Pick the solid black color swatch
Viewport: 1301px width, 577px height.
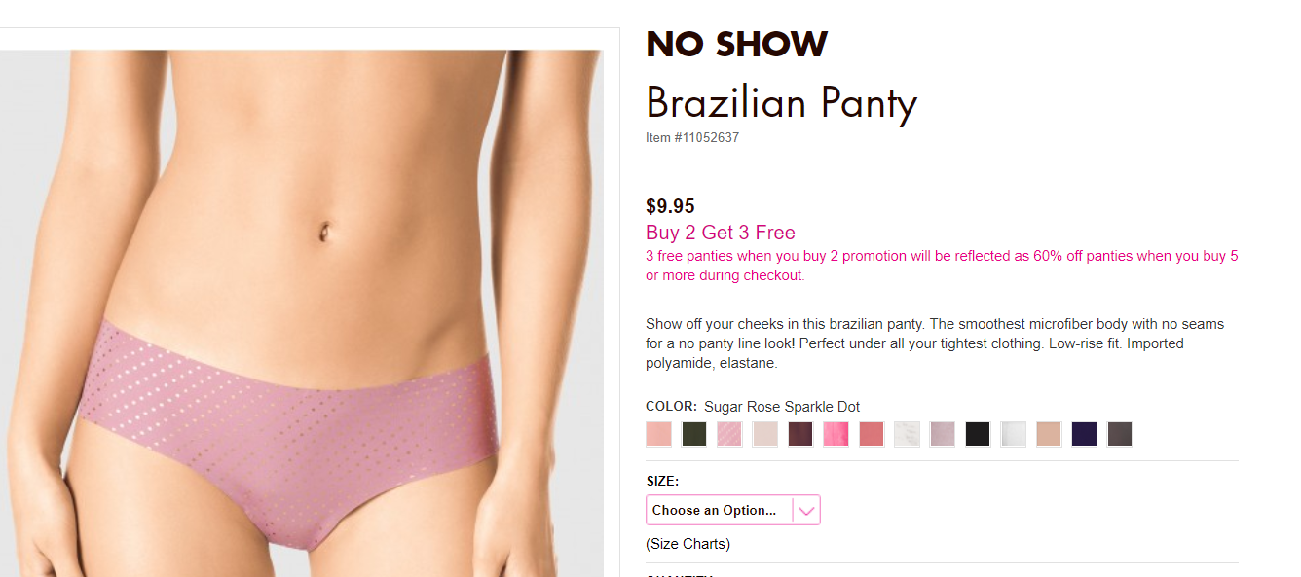[x=978, y=434]
